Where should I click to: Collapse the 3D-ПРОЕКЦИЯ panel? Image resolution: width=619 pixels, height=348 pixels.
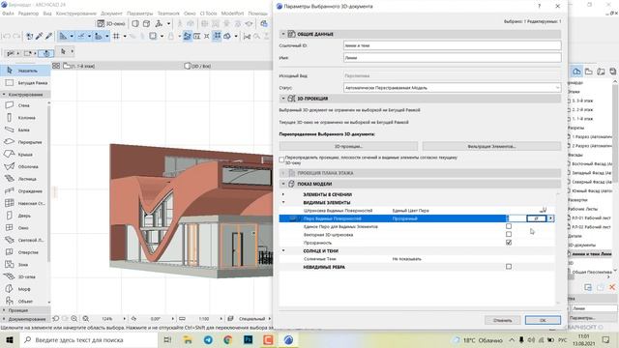[x=283, y=99]
